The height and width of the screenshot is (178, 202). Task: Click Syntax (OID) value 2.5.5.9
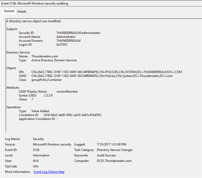pyautogui.click(x=48, y=95)
